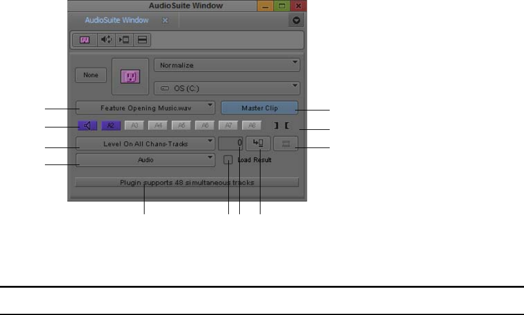Toggle the A5 track selector

pyautogui.click(x=181, y=126)
